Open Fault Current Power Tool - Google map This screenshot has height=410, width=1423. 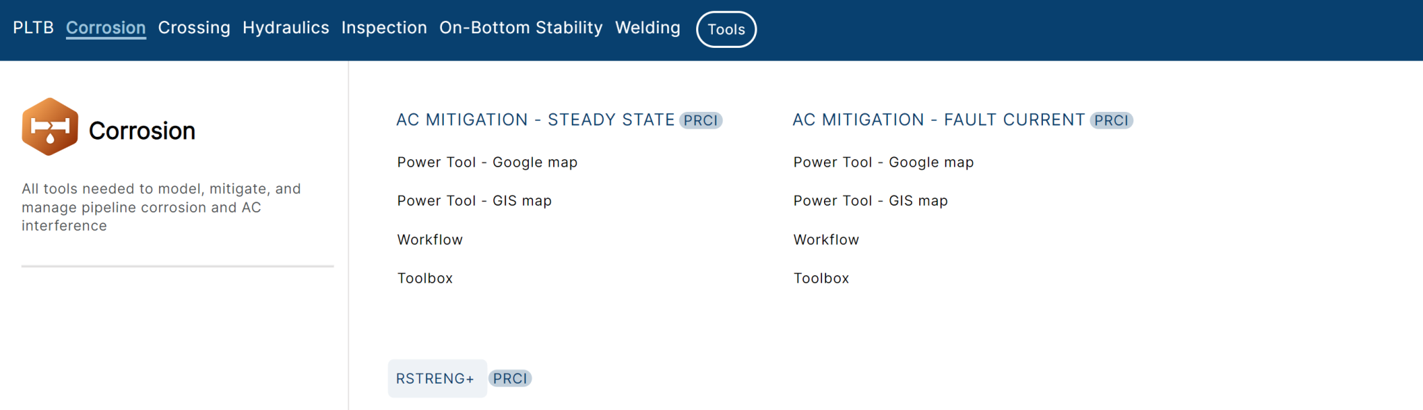[884, 163]
